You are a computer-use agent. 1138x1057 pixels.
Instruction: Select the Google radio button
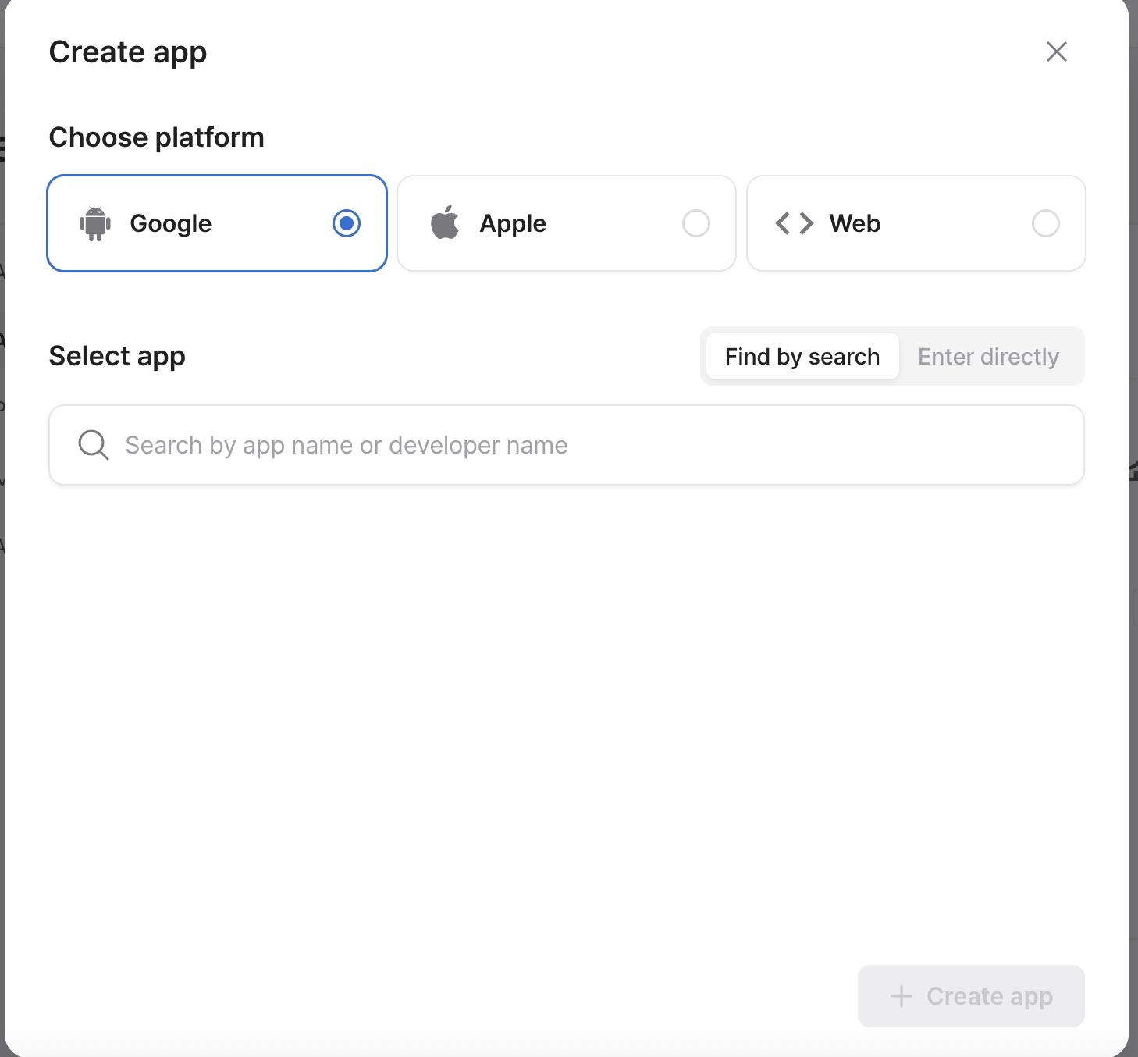click(346, 223)
